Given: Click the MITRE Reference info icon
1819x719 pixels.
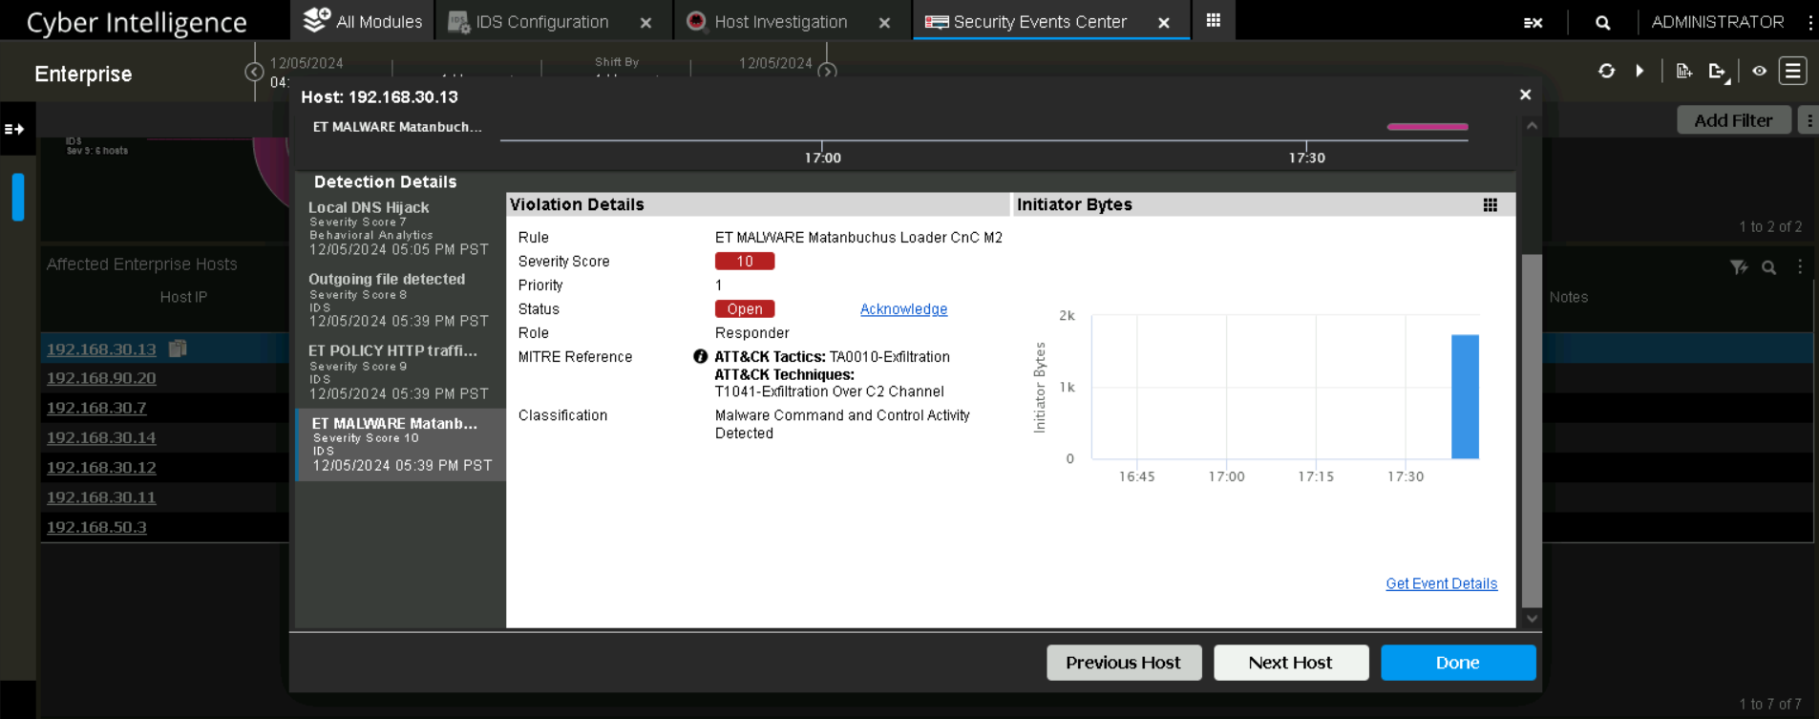Looking at the screenshot, I should (700, 356).
